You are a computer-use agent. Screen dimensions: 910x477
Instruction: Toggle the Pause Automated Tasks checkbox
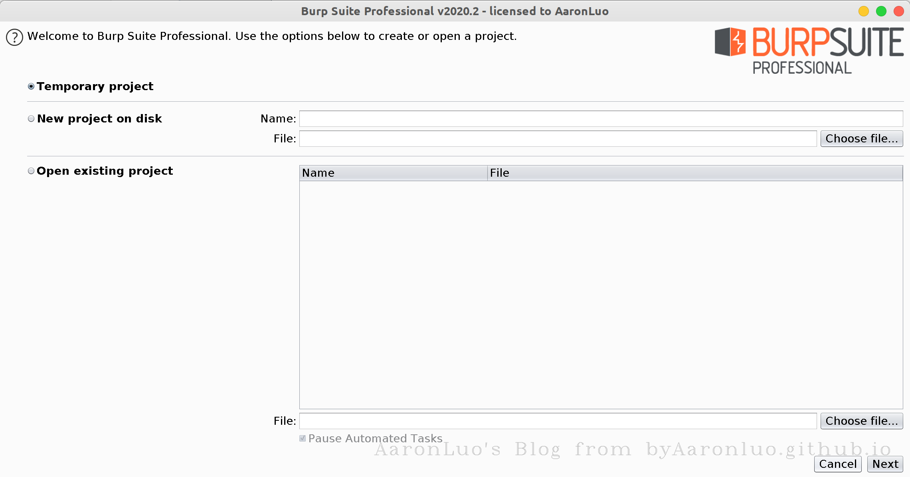303,438
